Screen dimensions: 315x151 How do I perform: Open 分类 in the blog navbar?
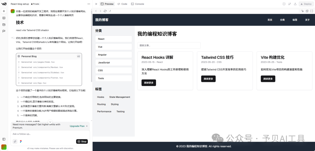(282, 20)
